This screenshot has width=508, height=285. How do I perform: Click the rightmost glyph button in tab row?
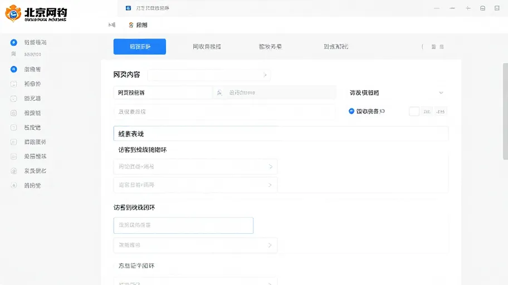pos(442,47)
